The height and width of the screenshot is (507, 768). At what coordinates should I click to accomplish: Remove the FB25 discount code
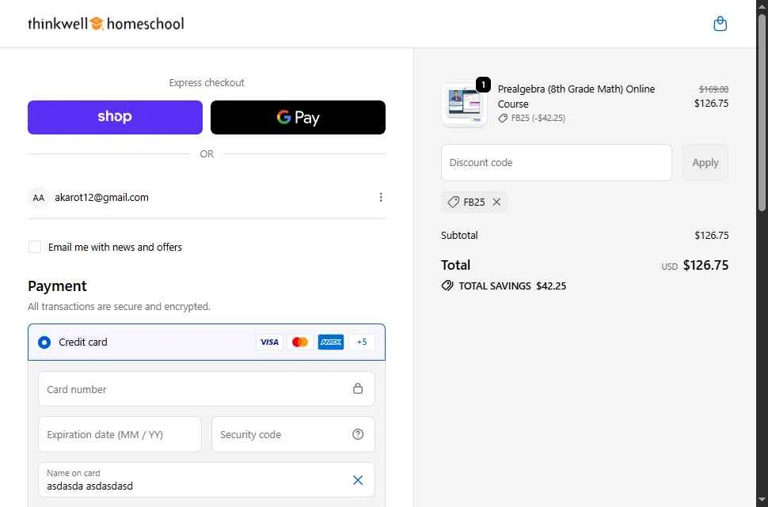496,202
